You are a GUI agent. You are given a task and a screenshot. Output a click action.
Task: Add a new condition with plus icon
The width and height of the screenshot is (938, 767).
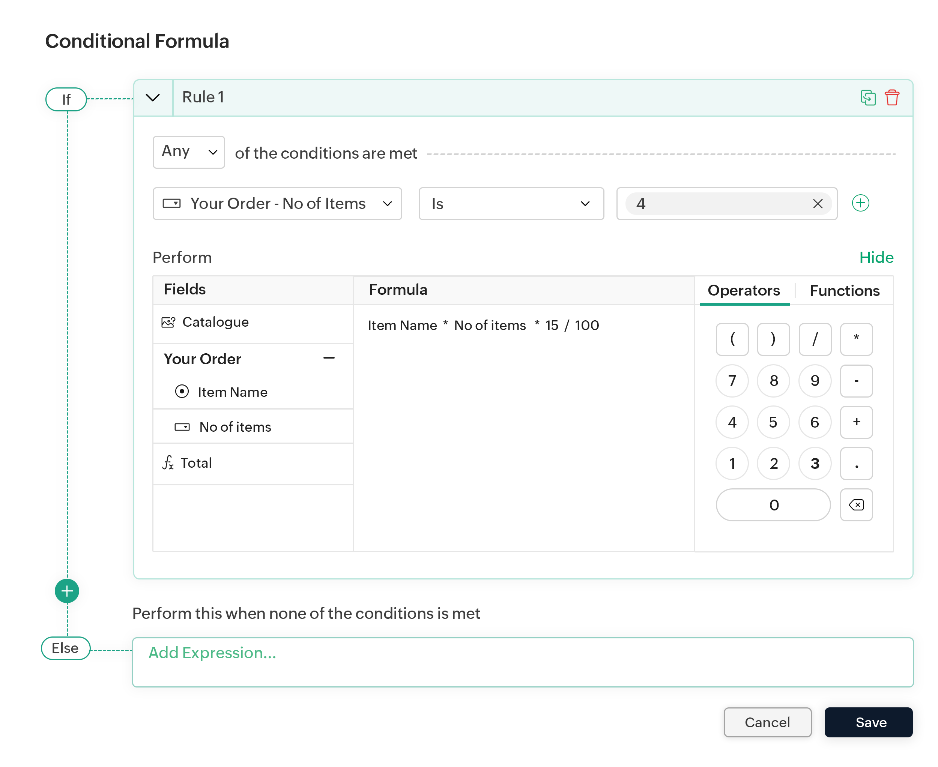[x=860, y=203]
